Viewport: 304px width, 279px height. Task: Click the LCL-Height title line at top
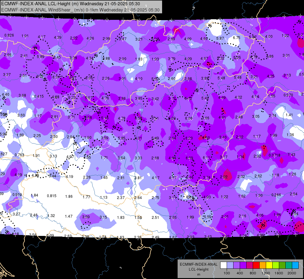[70, 4]
